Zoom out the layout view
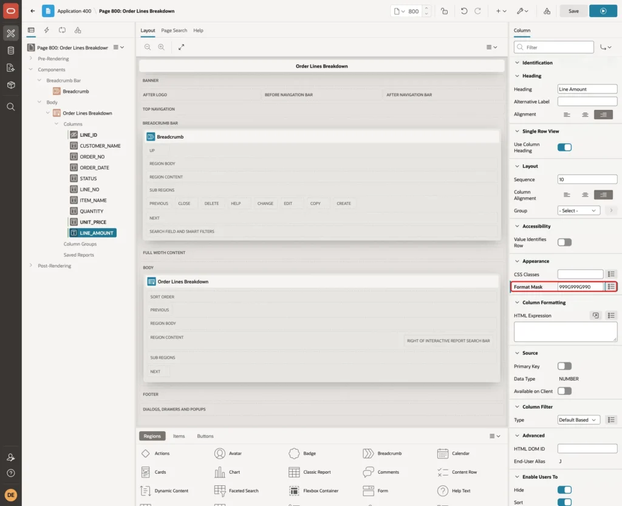The image size is (622, 506). point(148,47)
